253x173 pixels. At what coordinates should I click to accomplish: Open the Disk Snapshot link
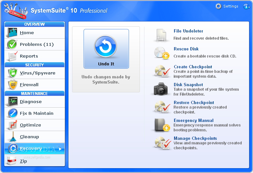point(188,85)
